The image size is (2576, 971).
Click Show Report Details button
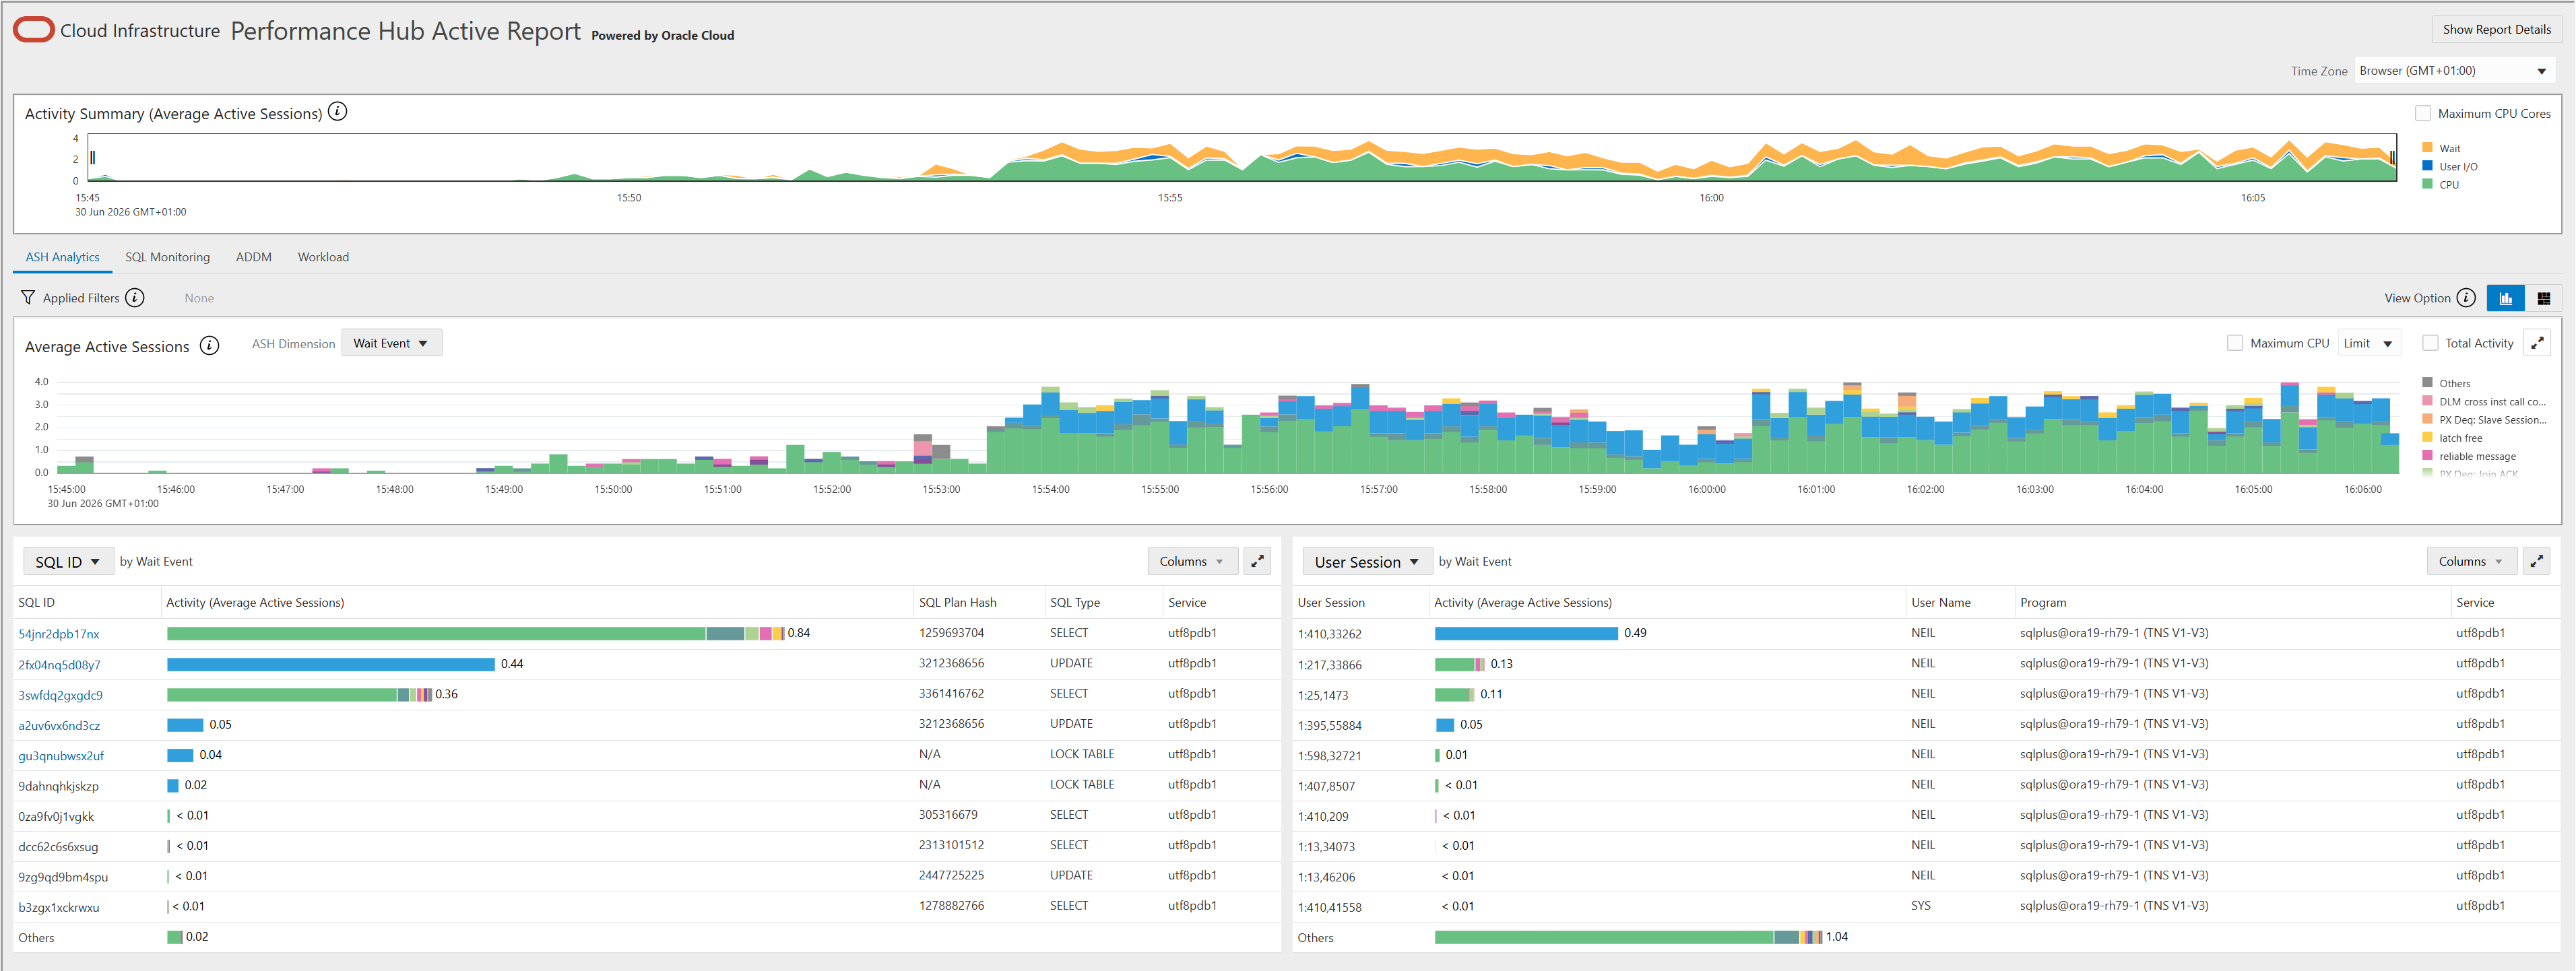tap(2496, 30)
